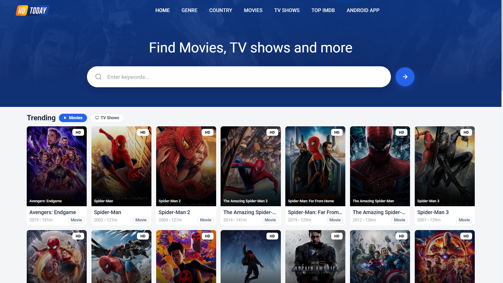Open the GENRE dropdown menu
503x283 pixels.
pyautogui.click(x=189, y=10)
